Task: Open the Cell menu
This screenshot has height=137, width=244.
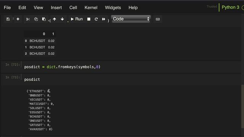Action: (73, 8)
